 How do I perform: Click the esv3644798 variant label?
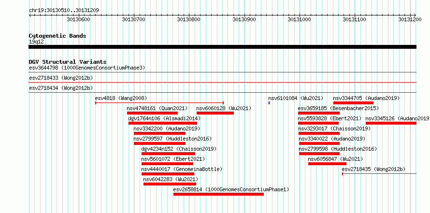pyautogui.click(x=87, y=68)
